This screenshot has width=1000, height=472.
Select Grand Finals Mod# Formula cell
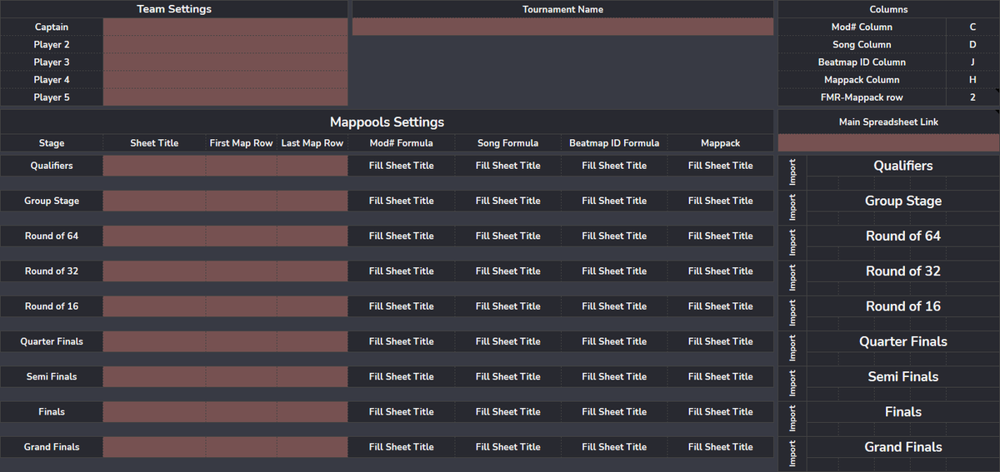tap(401, 447)
